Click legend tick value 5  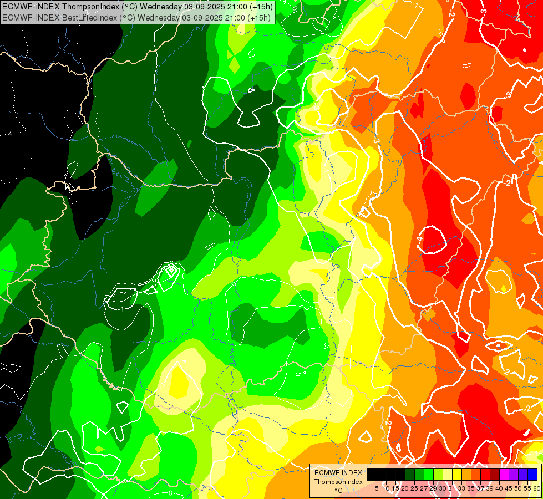(x=377, y=488)
